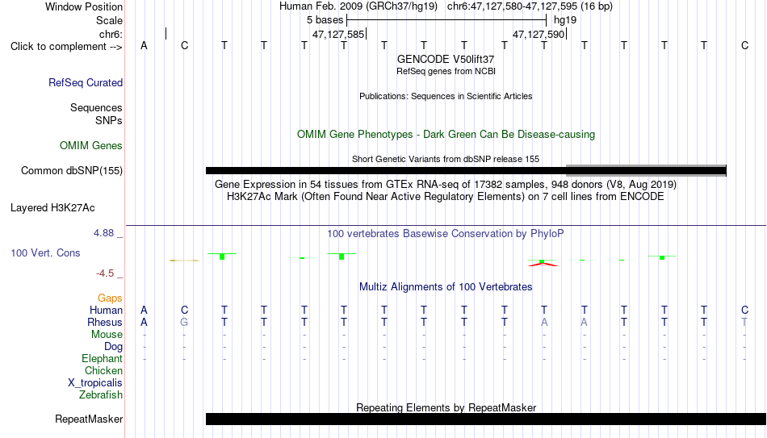Click the final T mismatch in Rhesus row
The width and height of the screenshot is (767, 438).
click(x=744, y=322)
